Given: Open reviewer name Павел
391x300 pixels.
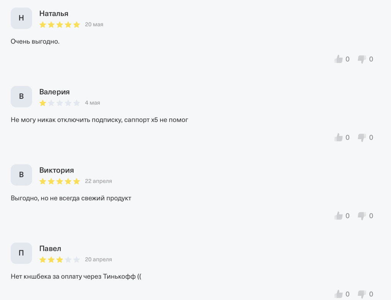Looking at the screenshot, I should point(50,248).
